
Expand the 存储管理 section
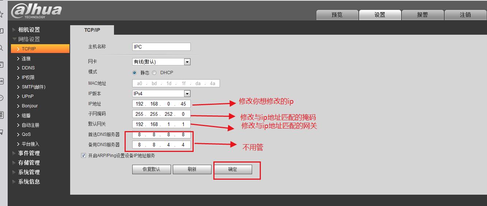coord(29,163)
